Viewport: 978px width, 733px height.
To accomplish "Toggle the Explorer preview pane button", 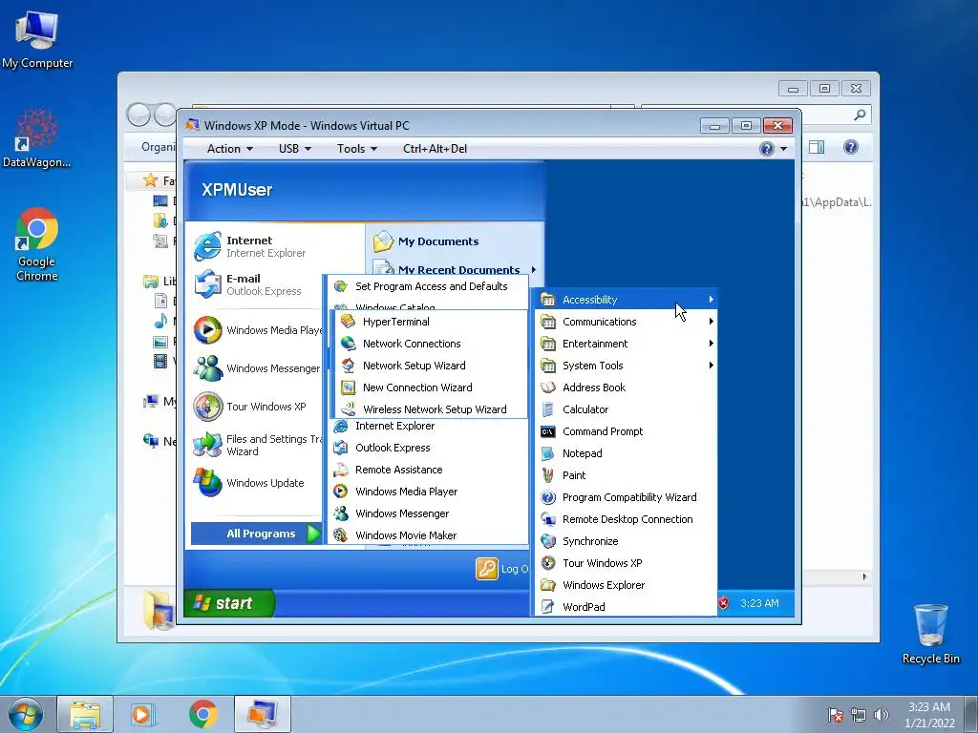I will click(x=817, y=147).
